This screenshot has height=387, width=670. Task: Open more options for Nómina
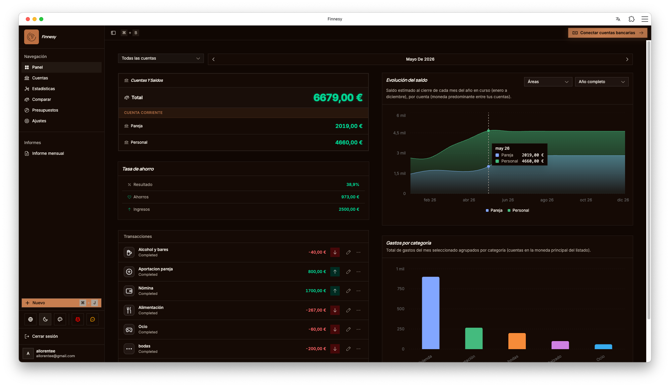point(358,291)
